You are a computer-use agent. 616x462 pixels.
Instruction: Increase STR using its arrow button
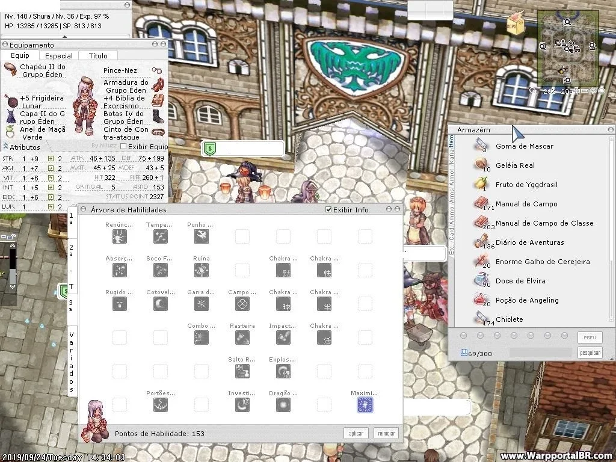[51, 159]
